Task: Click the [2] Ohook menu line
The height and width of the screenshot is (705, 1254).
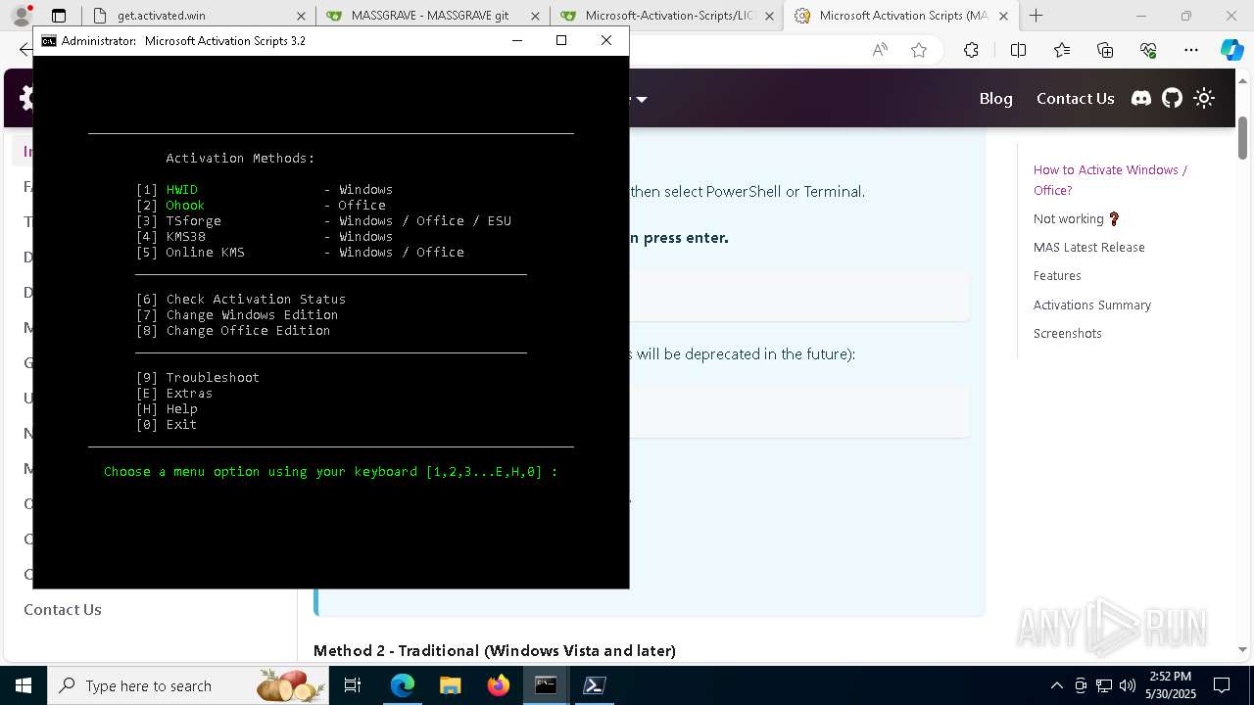Action: click(x=261, y=205)
